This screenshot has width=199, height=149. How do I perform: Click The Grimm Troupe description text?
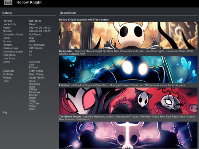coord(127,118)
